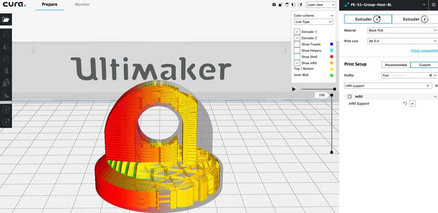The width and height of the screenshot is (438, 213).
Task: Open the setting visibility hamburger menu
Action: click(436, 86)
